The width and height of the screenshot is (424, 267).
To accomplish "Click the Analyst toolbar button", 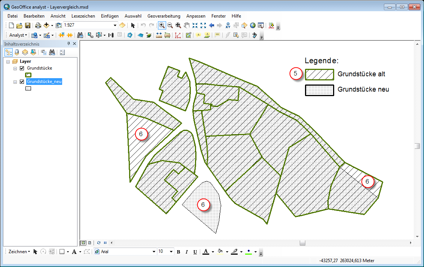I will [18, 35].
